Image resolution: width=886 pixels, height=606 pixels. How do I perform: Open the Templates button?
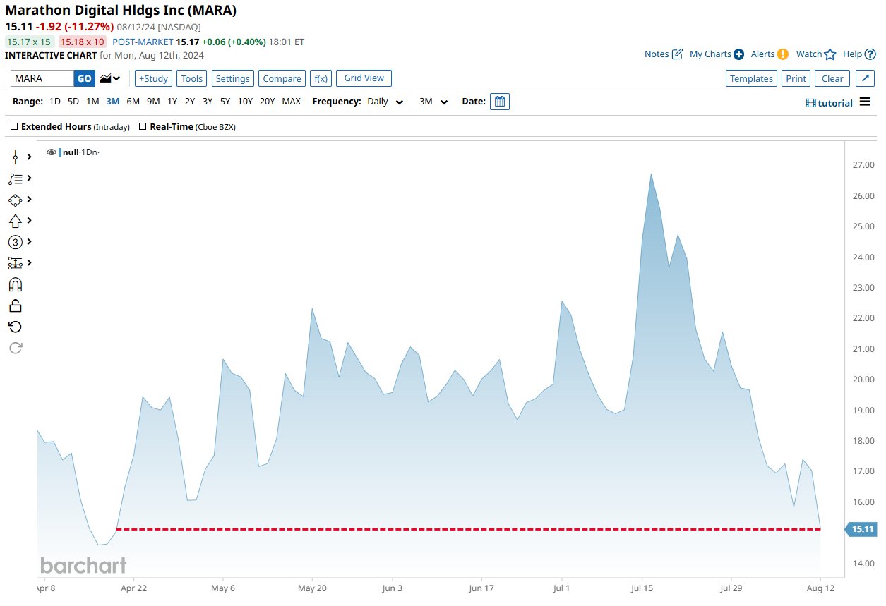coord(751,78)
